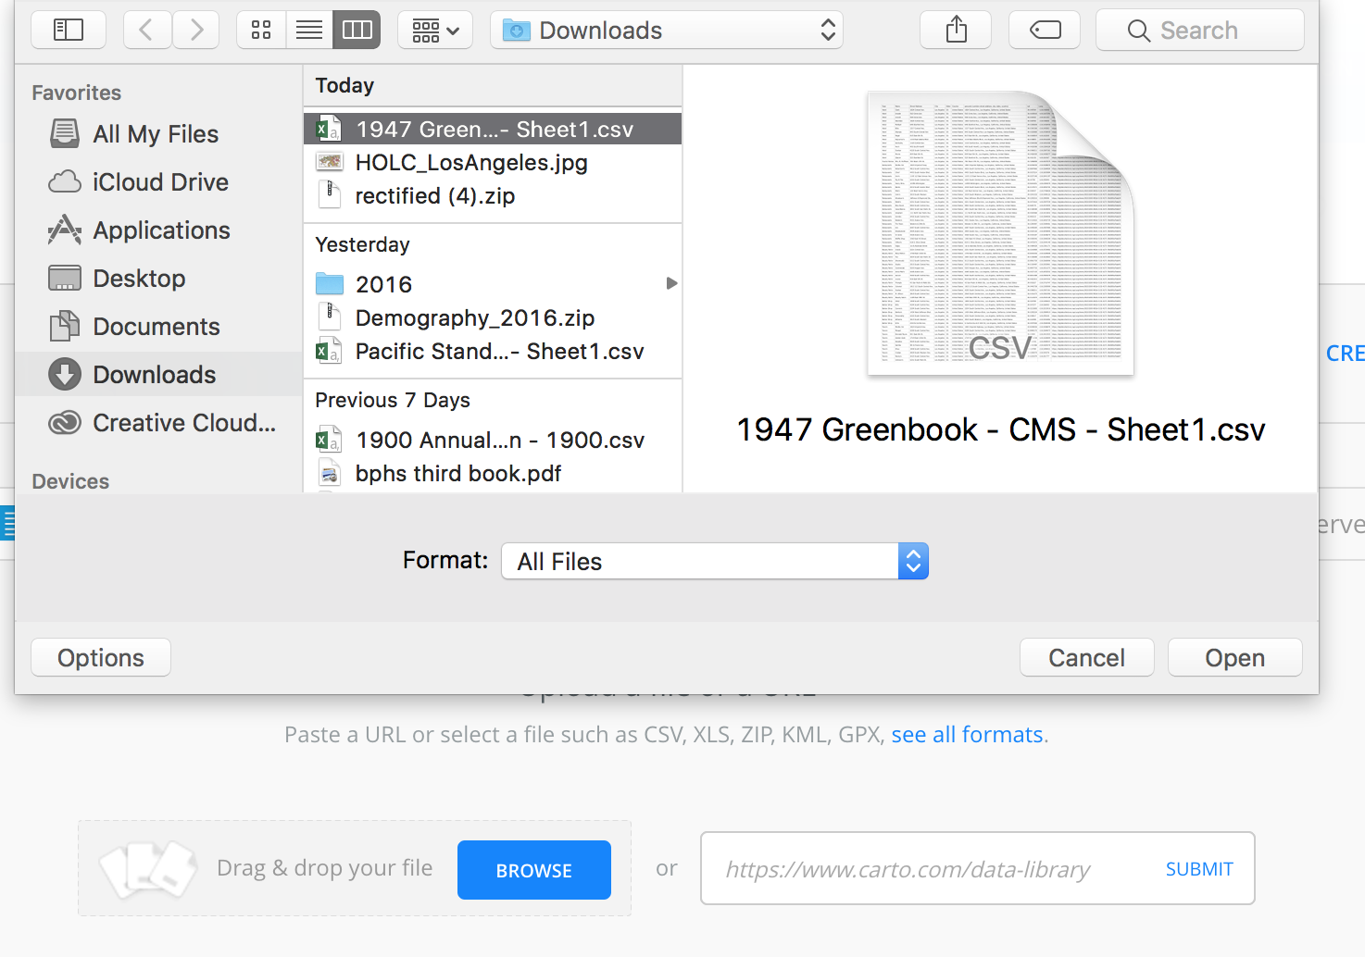
Task: Select 1947 Green...- Sheet1.csv file
Action: point(493,129)
